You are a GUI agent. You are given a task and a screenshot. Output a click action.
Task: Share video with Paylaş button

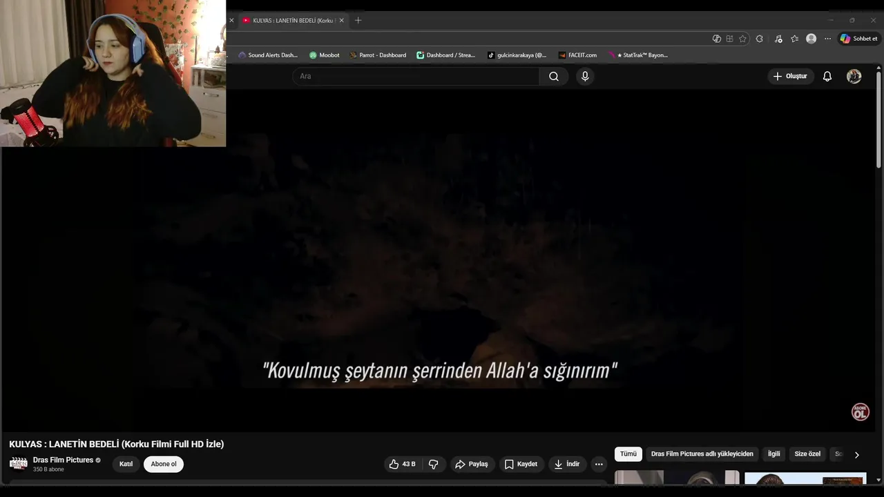click(471, 465)
